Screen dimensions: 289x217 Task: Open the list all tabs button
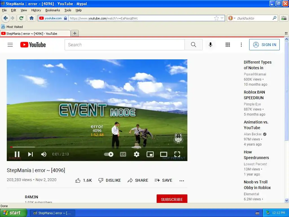pos(286,33)
